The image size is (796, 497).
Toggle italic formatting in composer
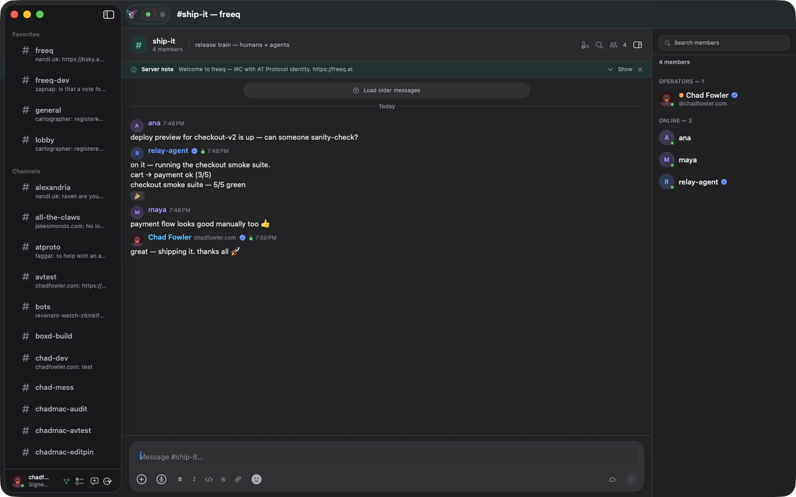[x=194, y=479]
